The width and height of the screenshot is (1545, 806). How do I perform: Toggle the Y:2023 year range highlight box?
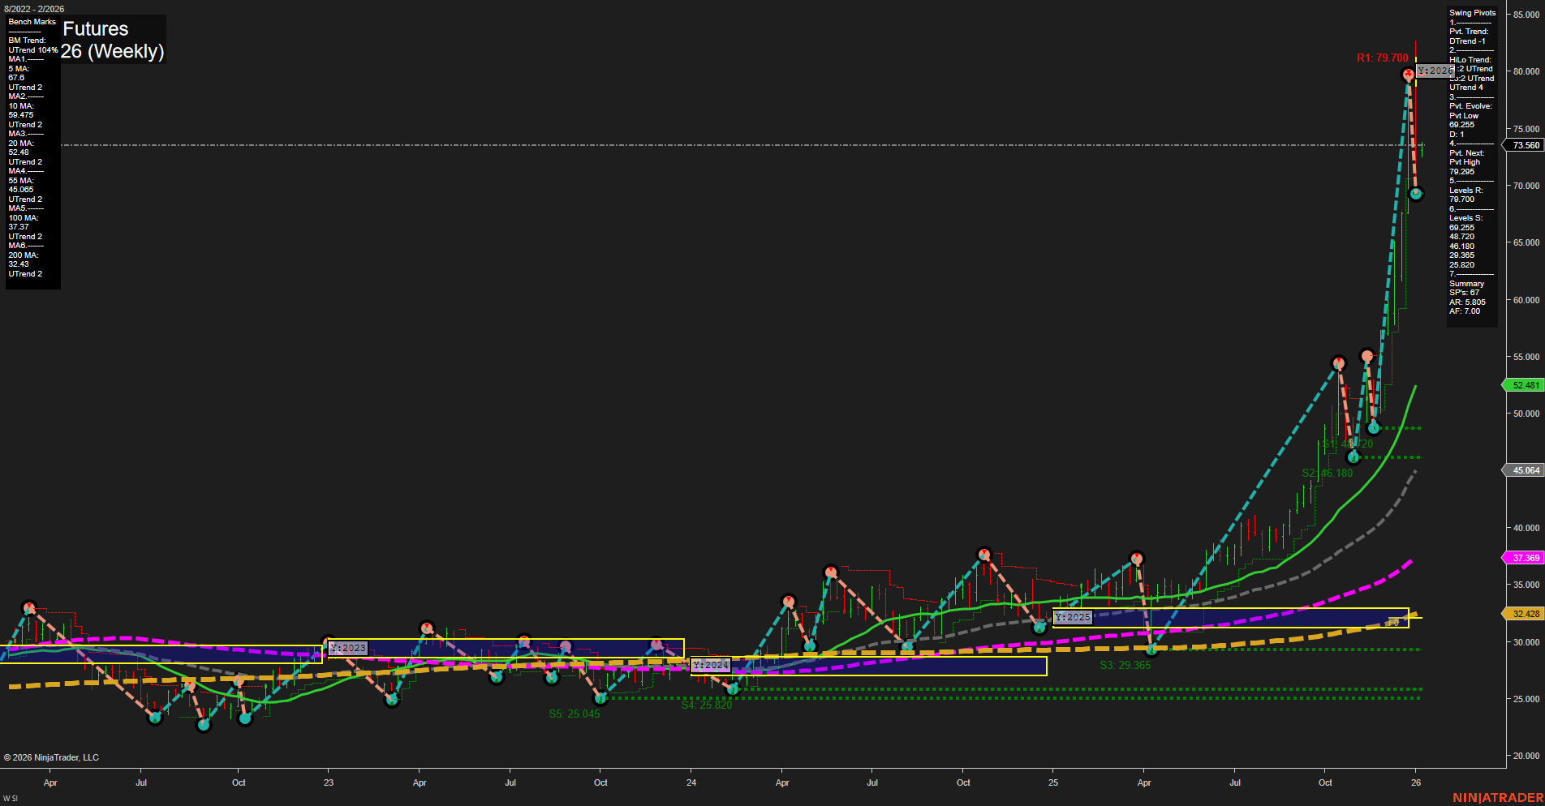point(347,648)
